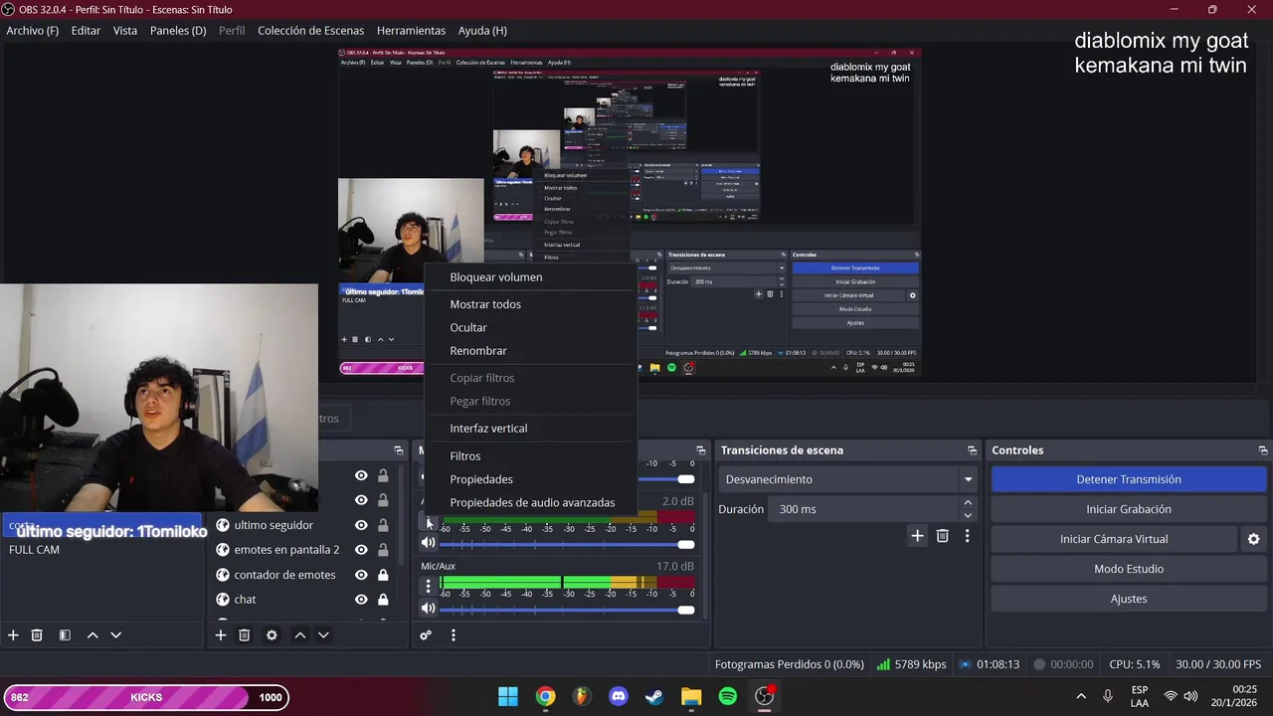Viewport: 1273px width, 716px height.
Task: Delete selected source with trash icon
Action: 244,635
